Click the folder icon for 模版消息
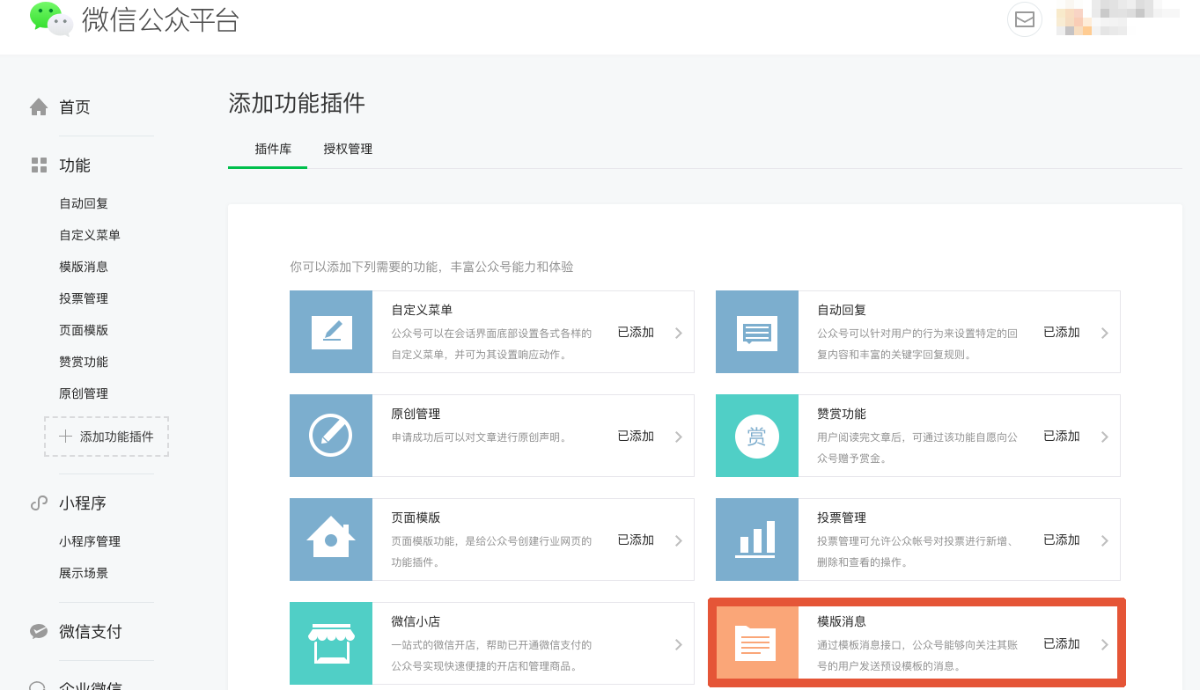This screenshot has width=1200, height=690. [x=756, y=643]
